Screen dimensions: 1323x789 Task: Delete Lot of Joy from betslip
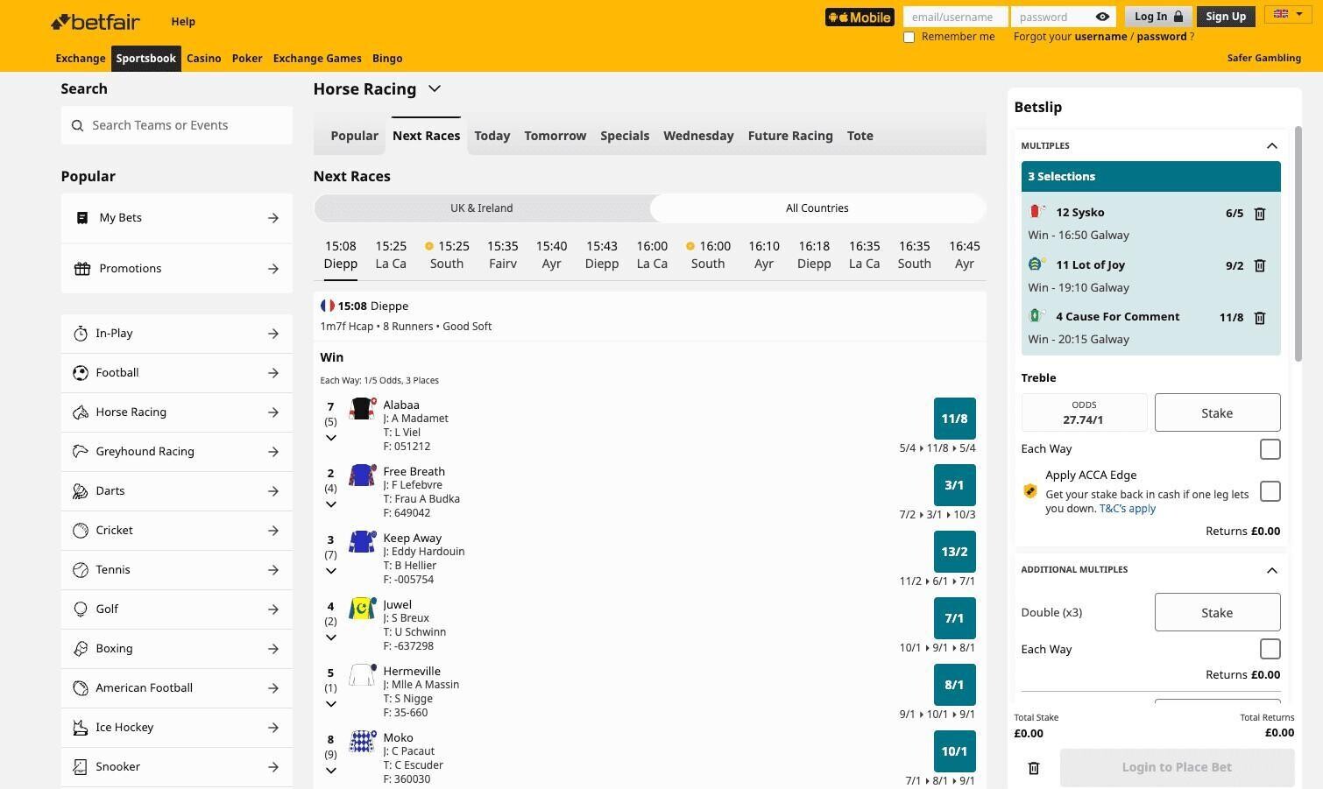pos(1260,266)
